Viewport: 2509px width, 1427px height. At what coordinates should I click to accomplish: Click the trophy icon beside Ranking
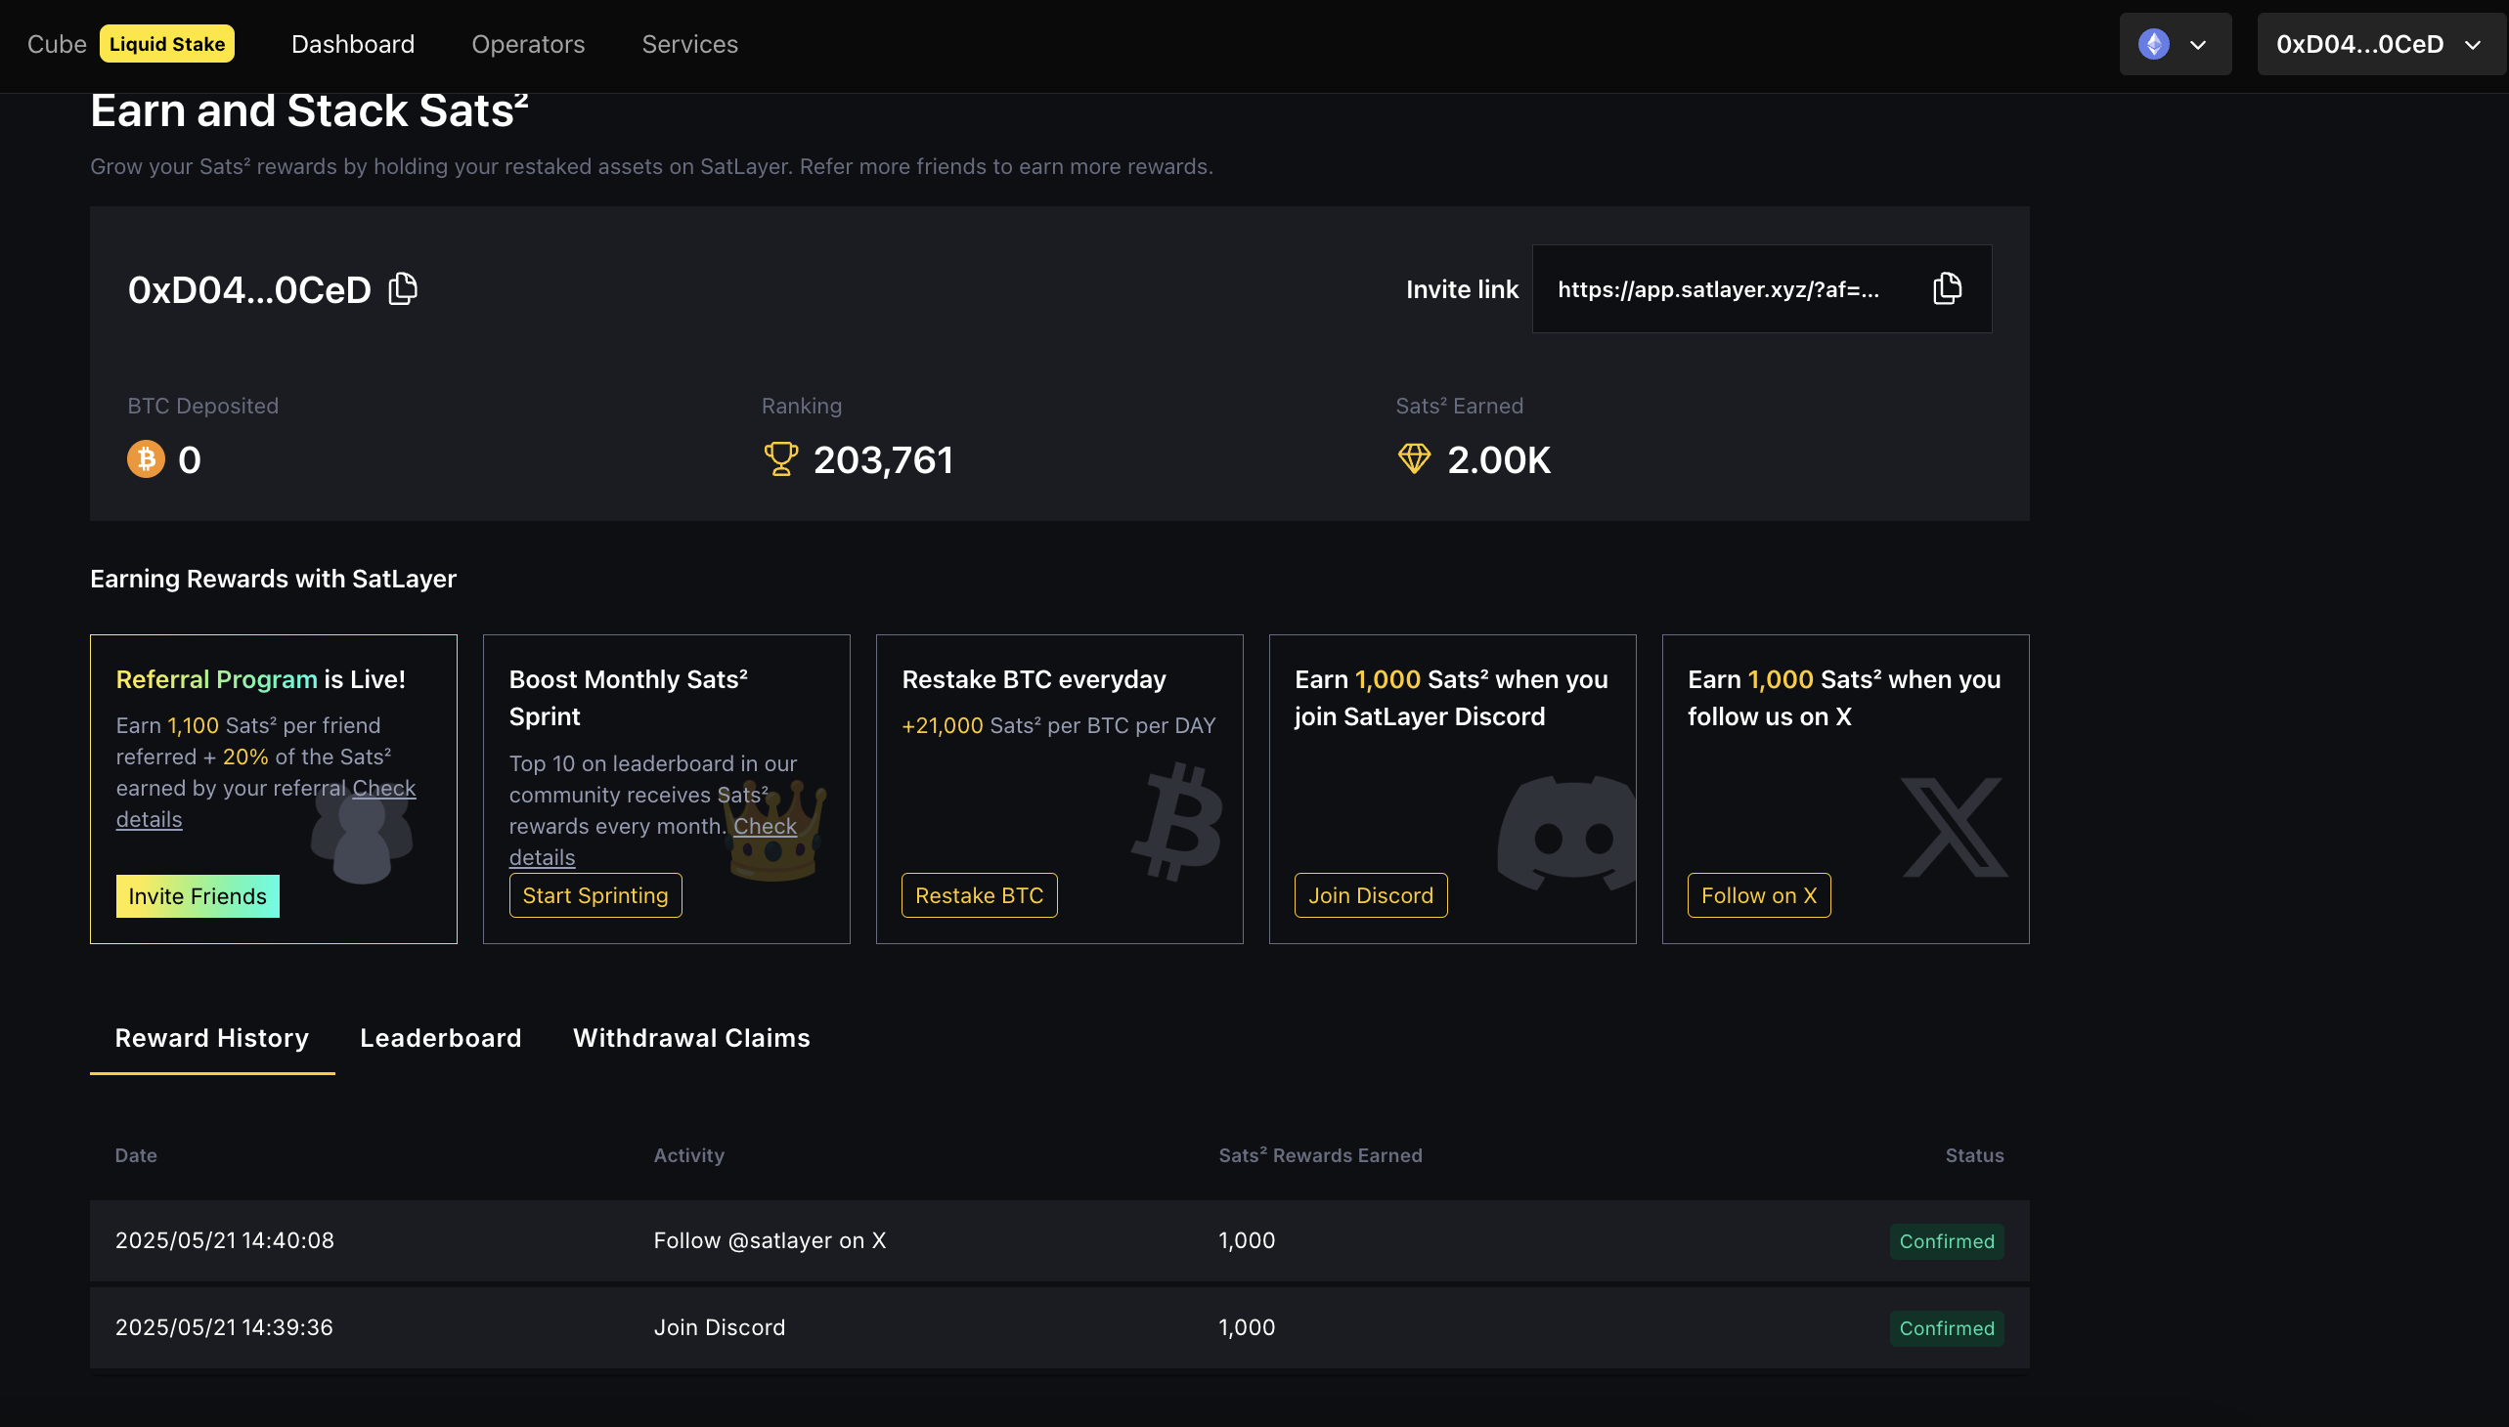[x=780, y=458]
